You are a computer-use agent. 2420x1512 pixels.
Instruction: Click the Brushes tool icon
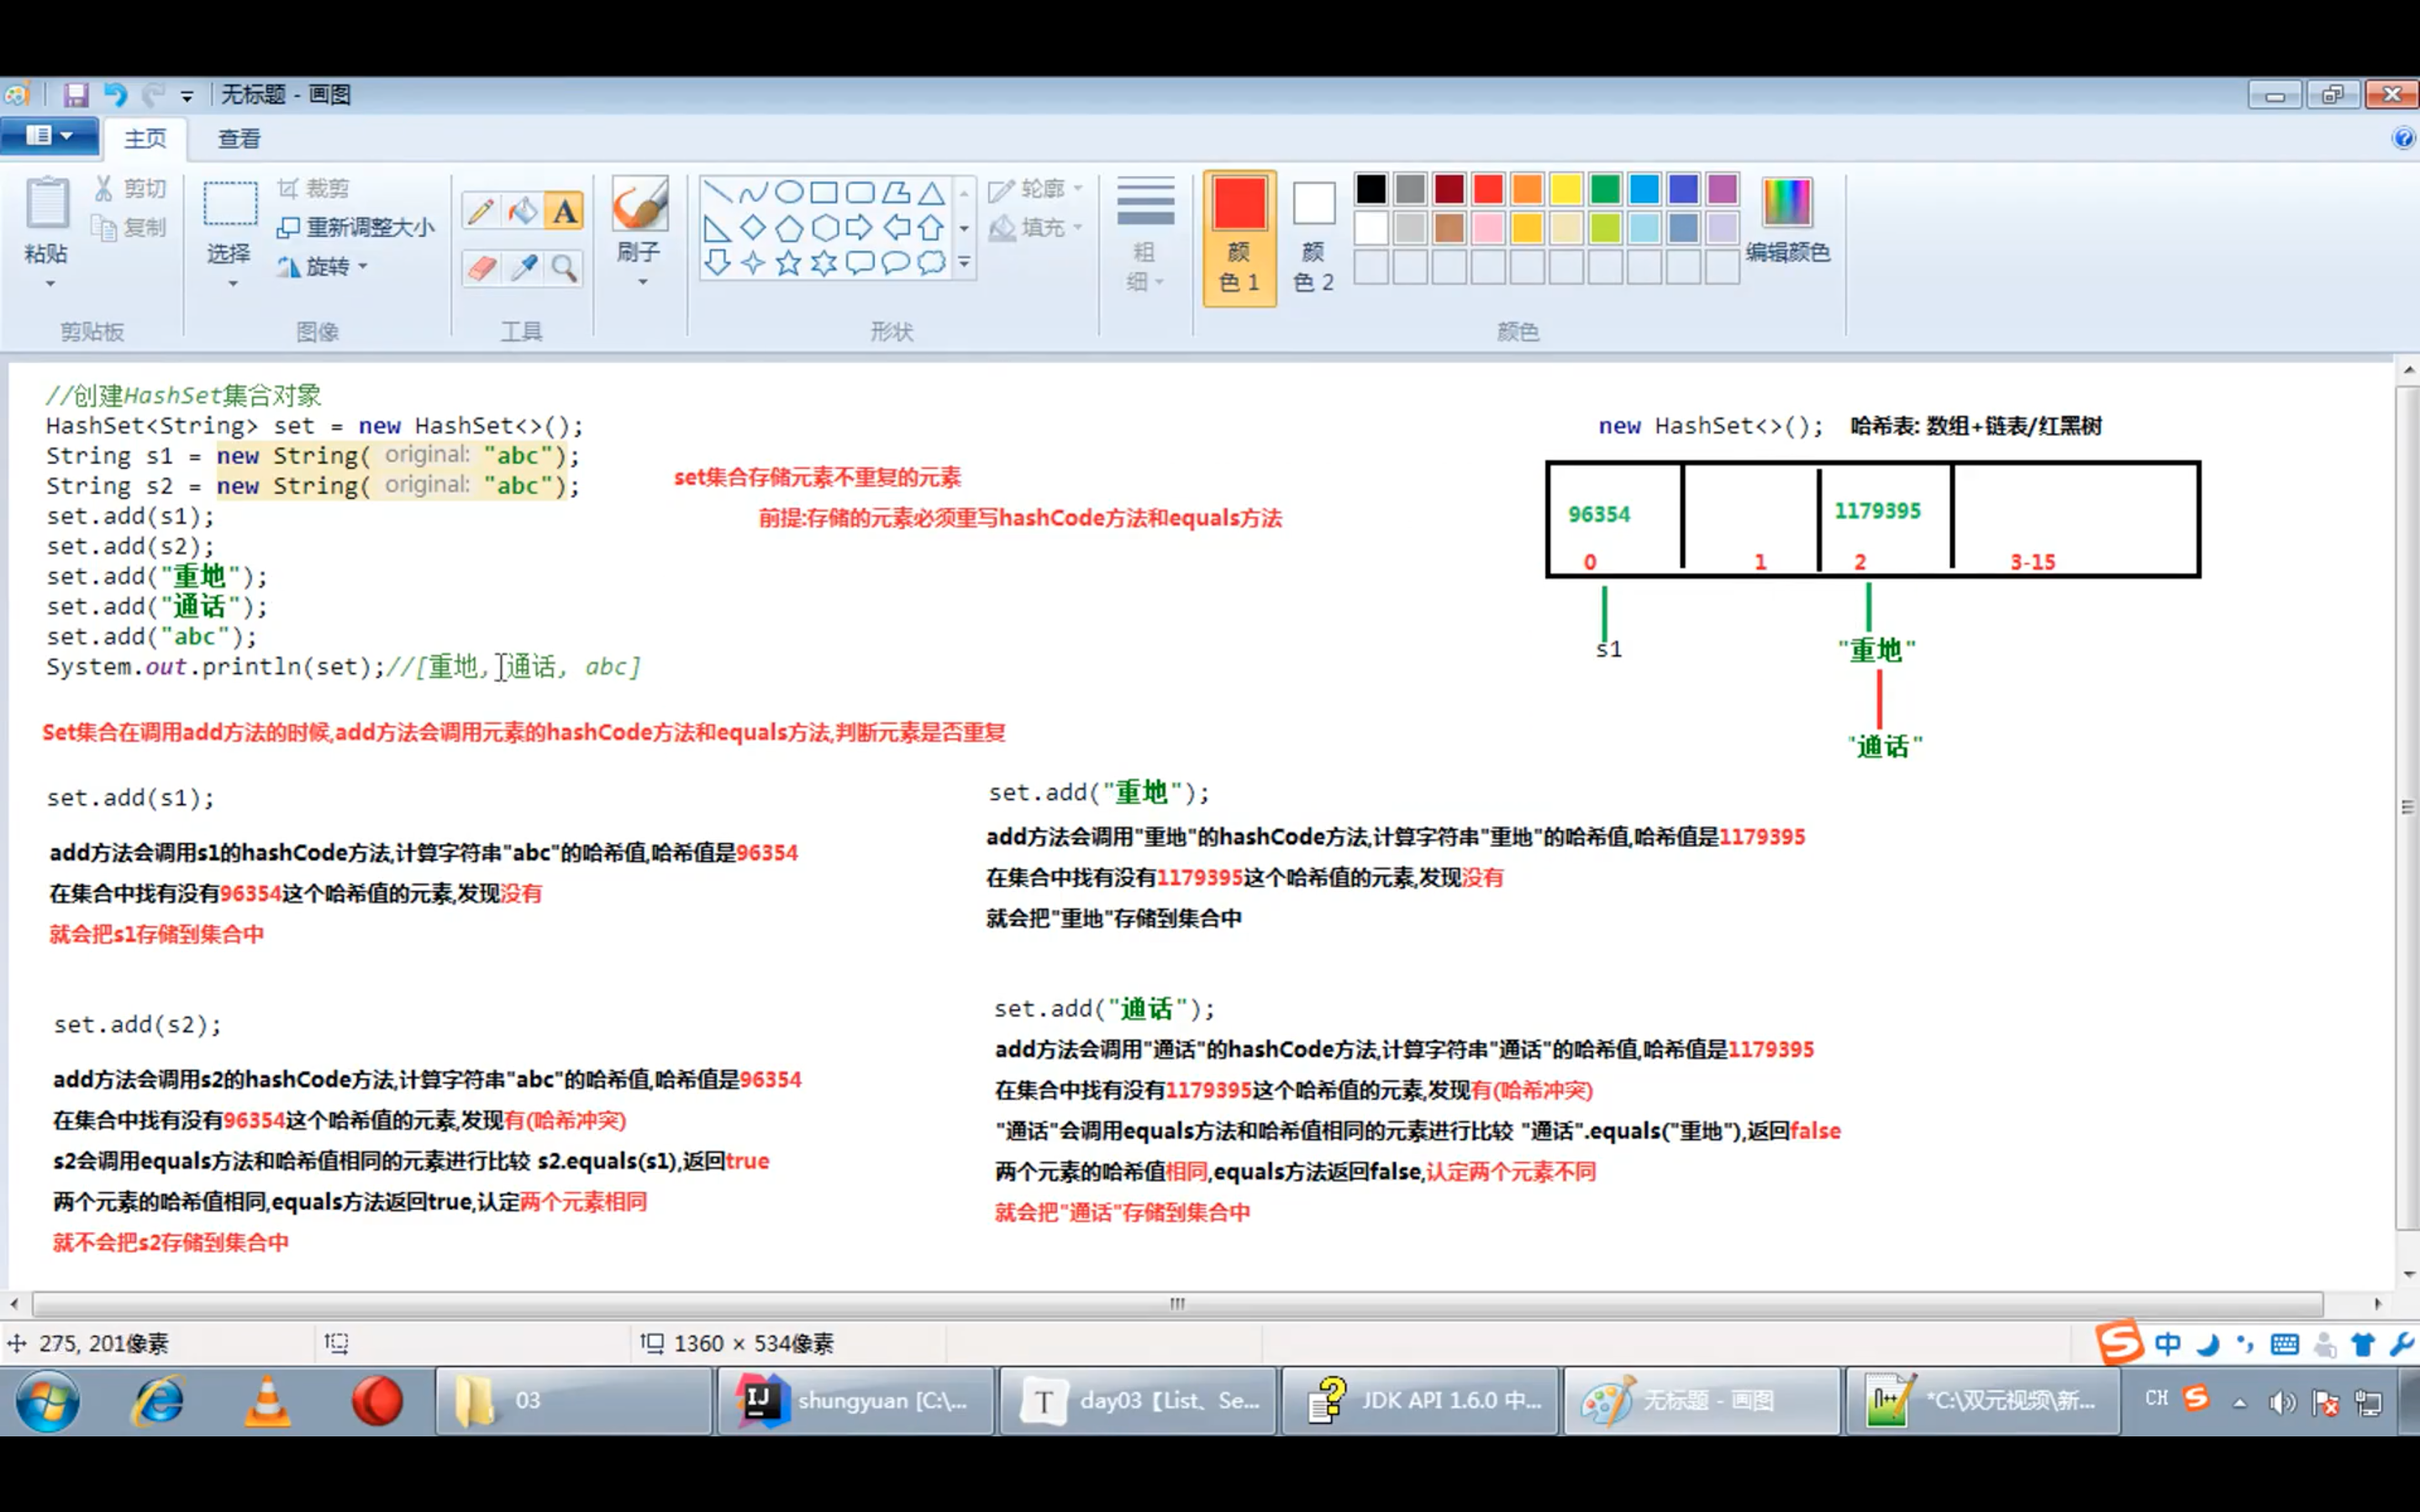639,204
